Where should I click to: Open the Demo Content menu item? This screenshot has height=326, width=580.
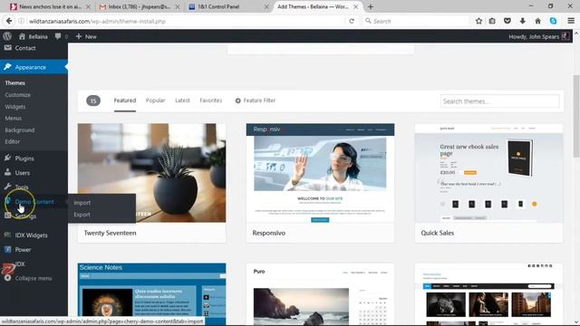click(34, 201)
